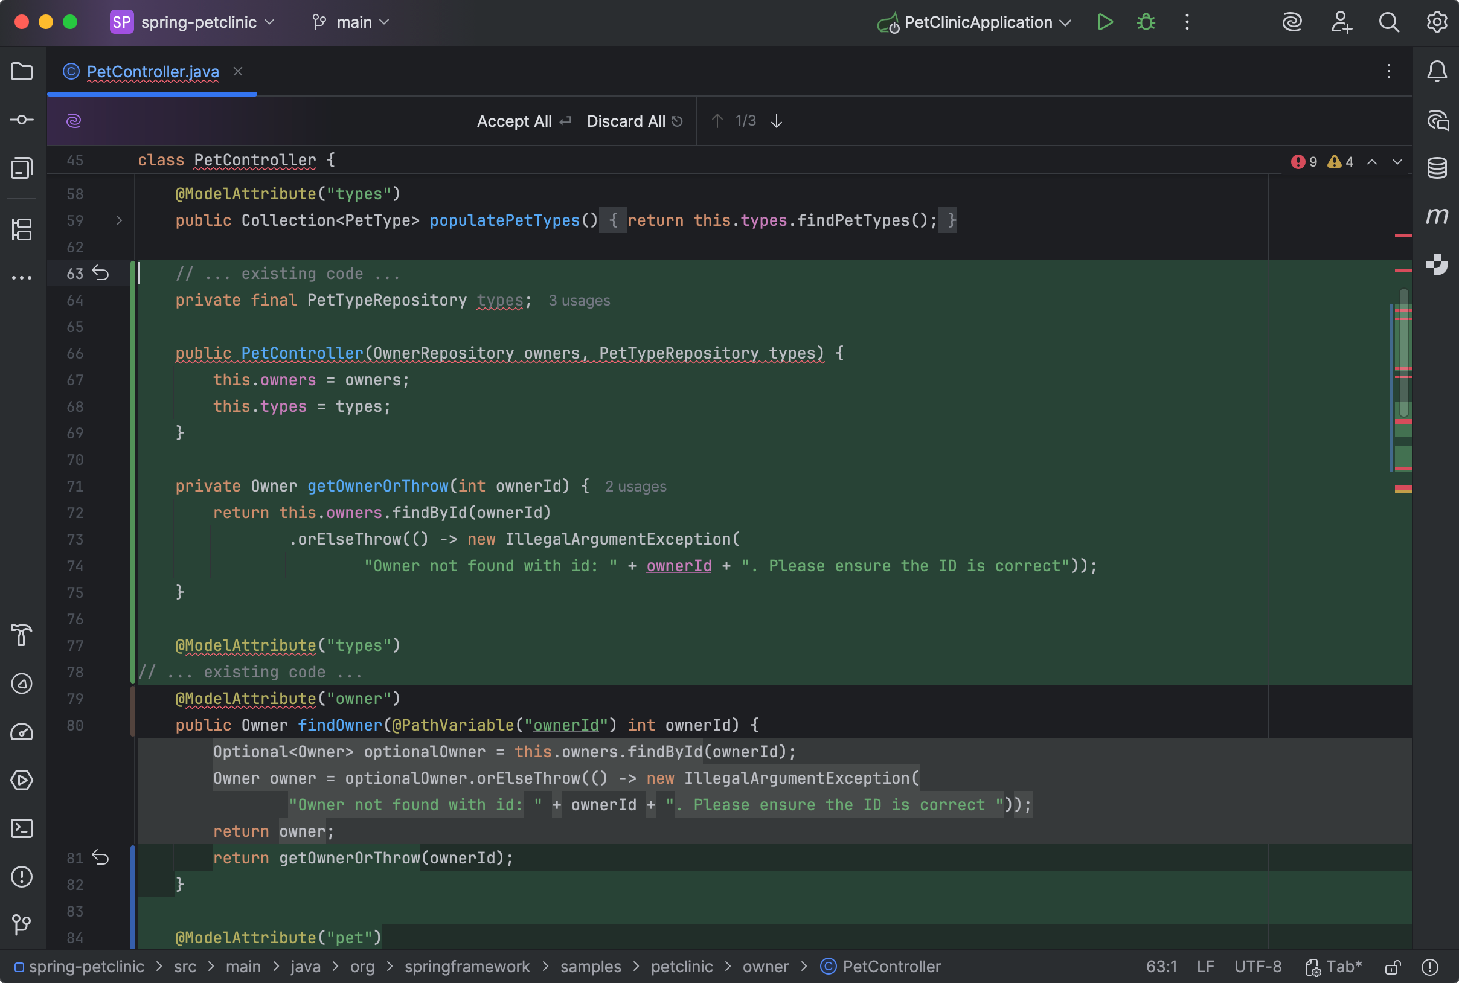Open the editor tab options menu

pyautogui.click(x=1389, y=71)
